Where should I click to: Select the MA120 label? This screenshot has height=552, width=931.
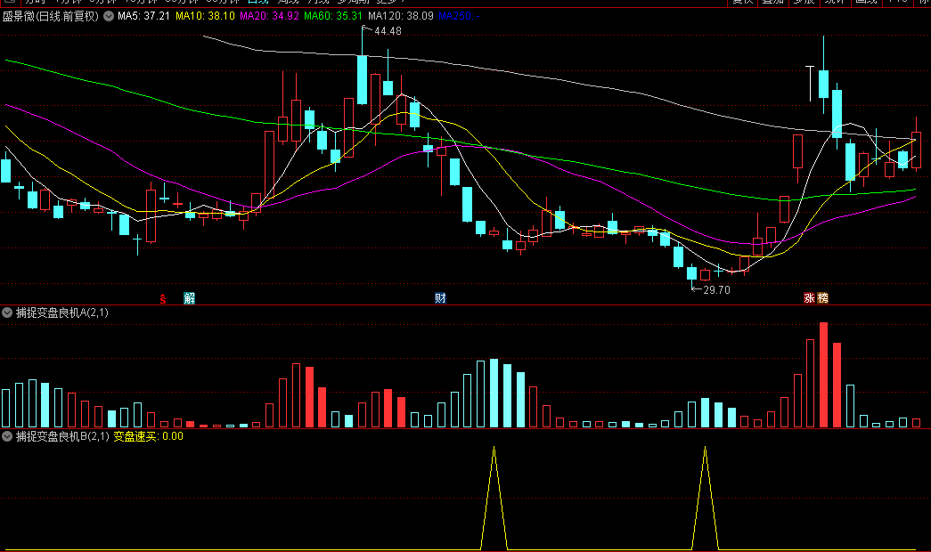pyautogui.click(x=401, y=16)
